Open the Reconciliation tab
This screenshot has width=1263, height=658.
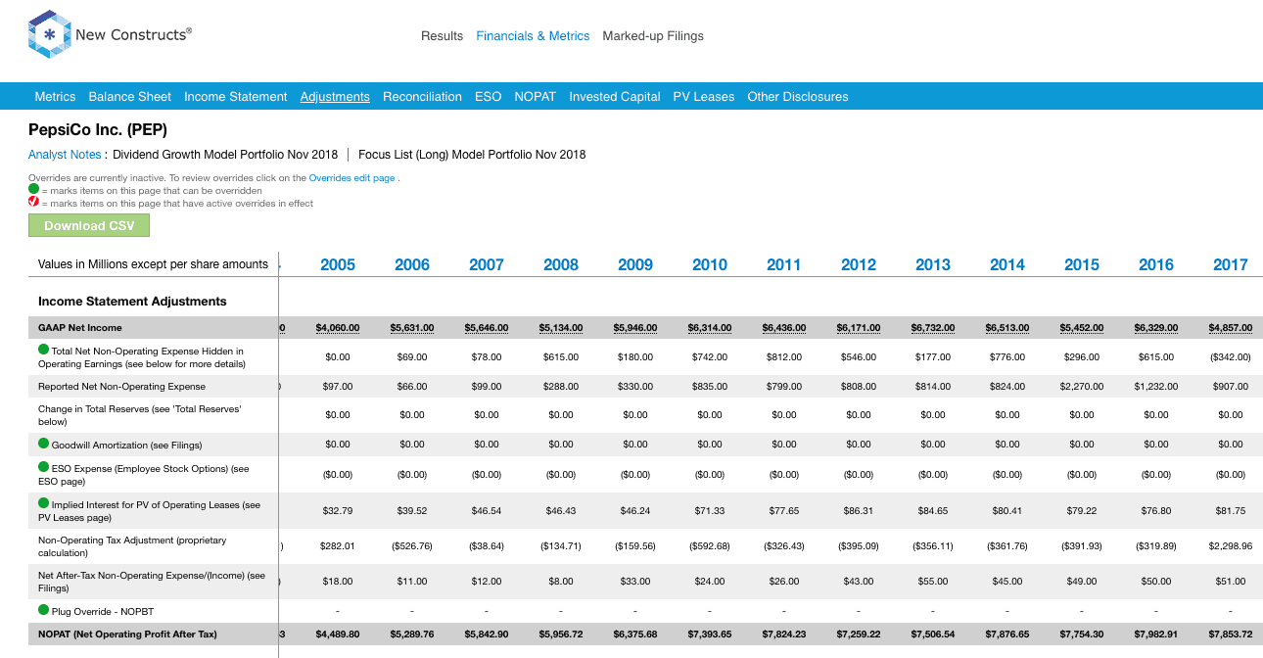(422, 97)
